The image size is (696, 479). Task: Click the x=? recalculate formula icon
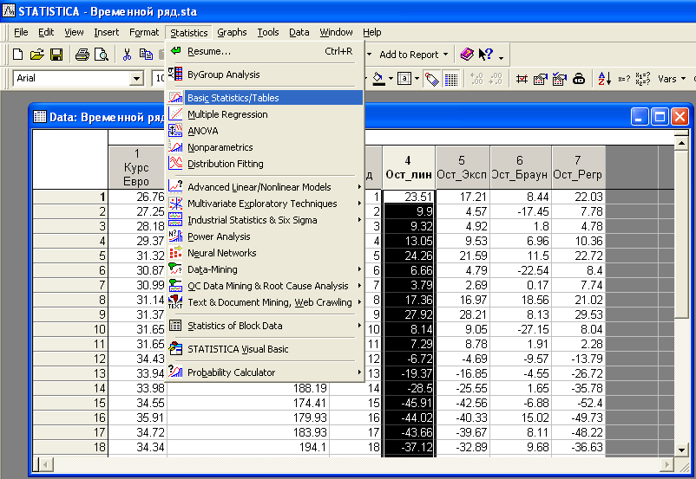[624, 79]
